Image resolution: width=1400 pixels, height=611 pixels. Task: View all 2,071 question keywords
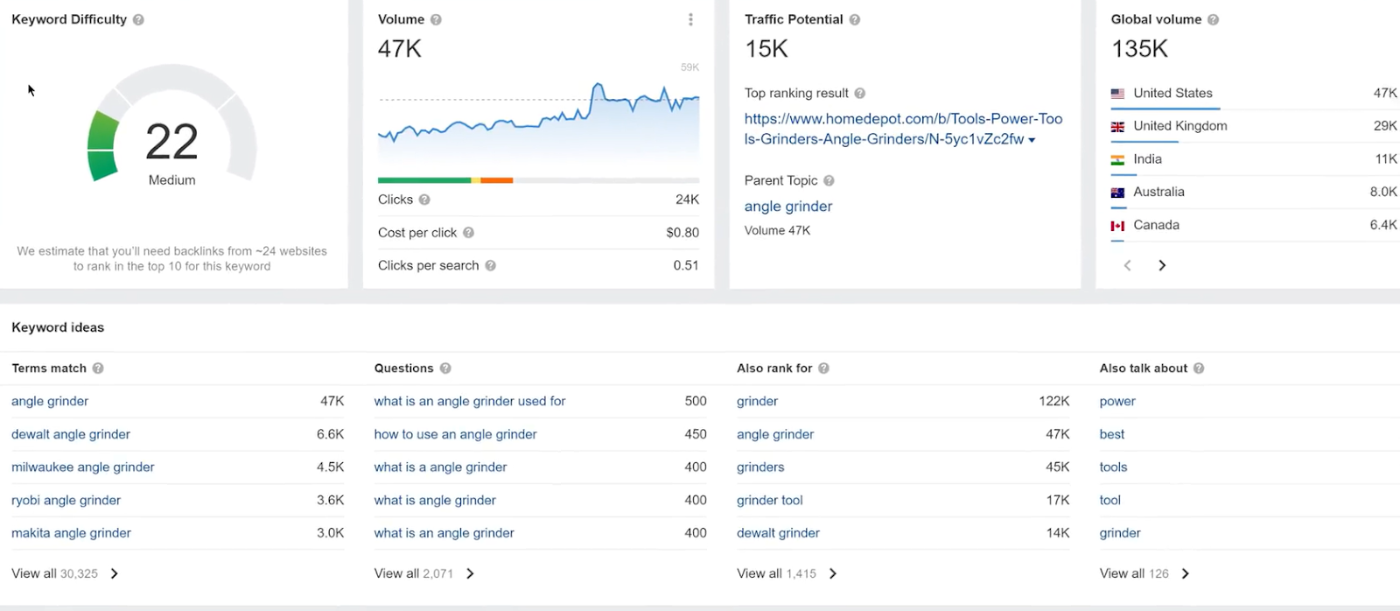click(x=424, y=573)
